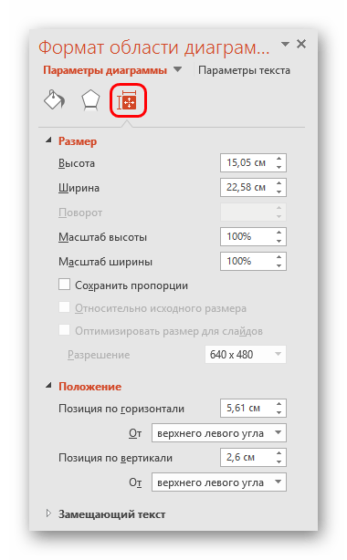
Task: Increase Масштаб высоты with up arrow
Action: click(x=279, y=233)
